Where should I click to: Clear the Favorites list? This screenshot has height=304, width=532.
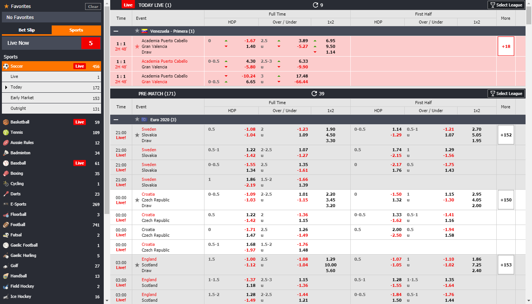point(93,6)
